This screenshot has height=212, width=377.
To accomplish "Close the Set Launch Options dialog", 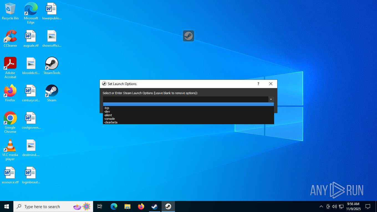I will pyautogui.click(x=271, y=84).
